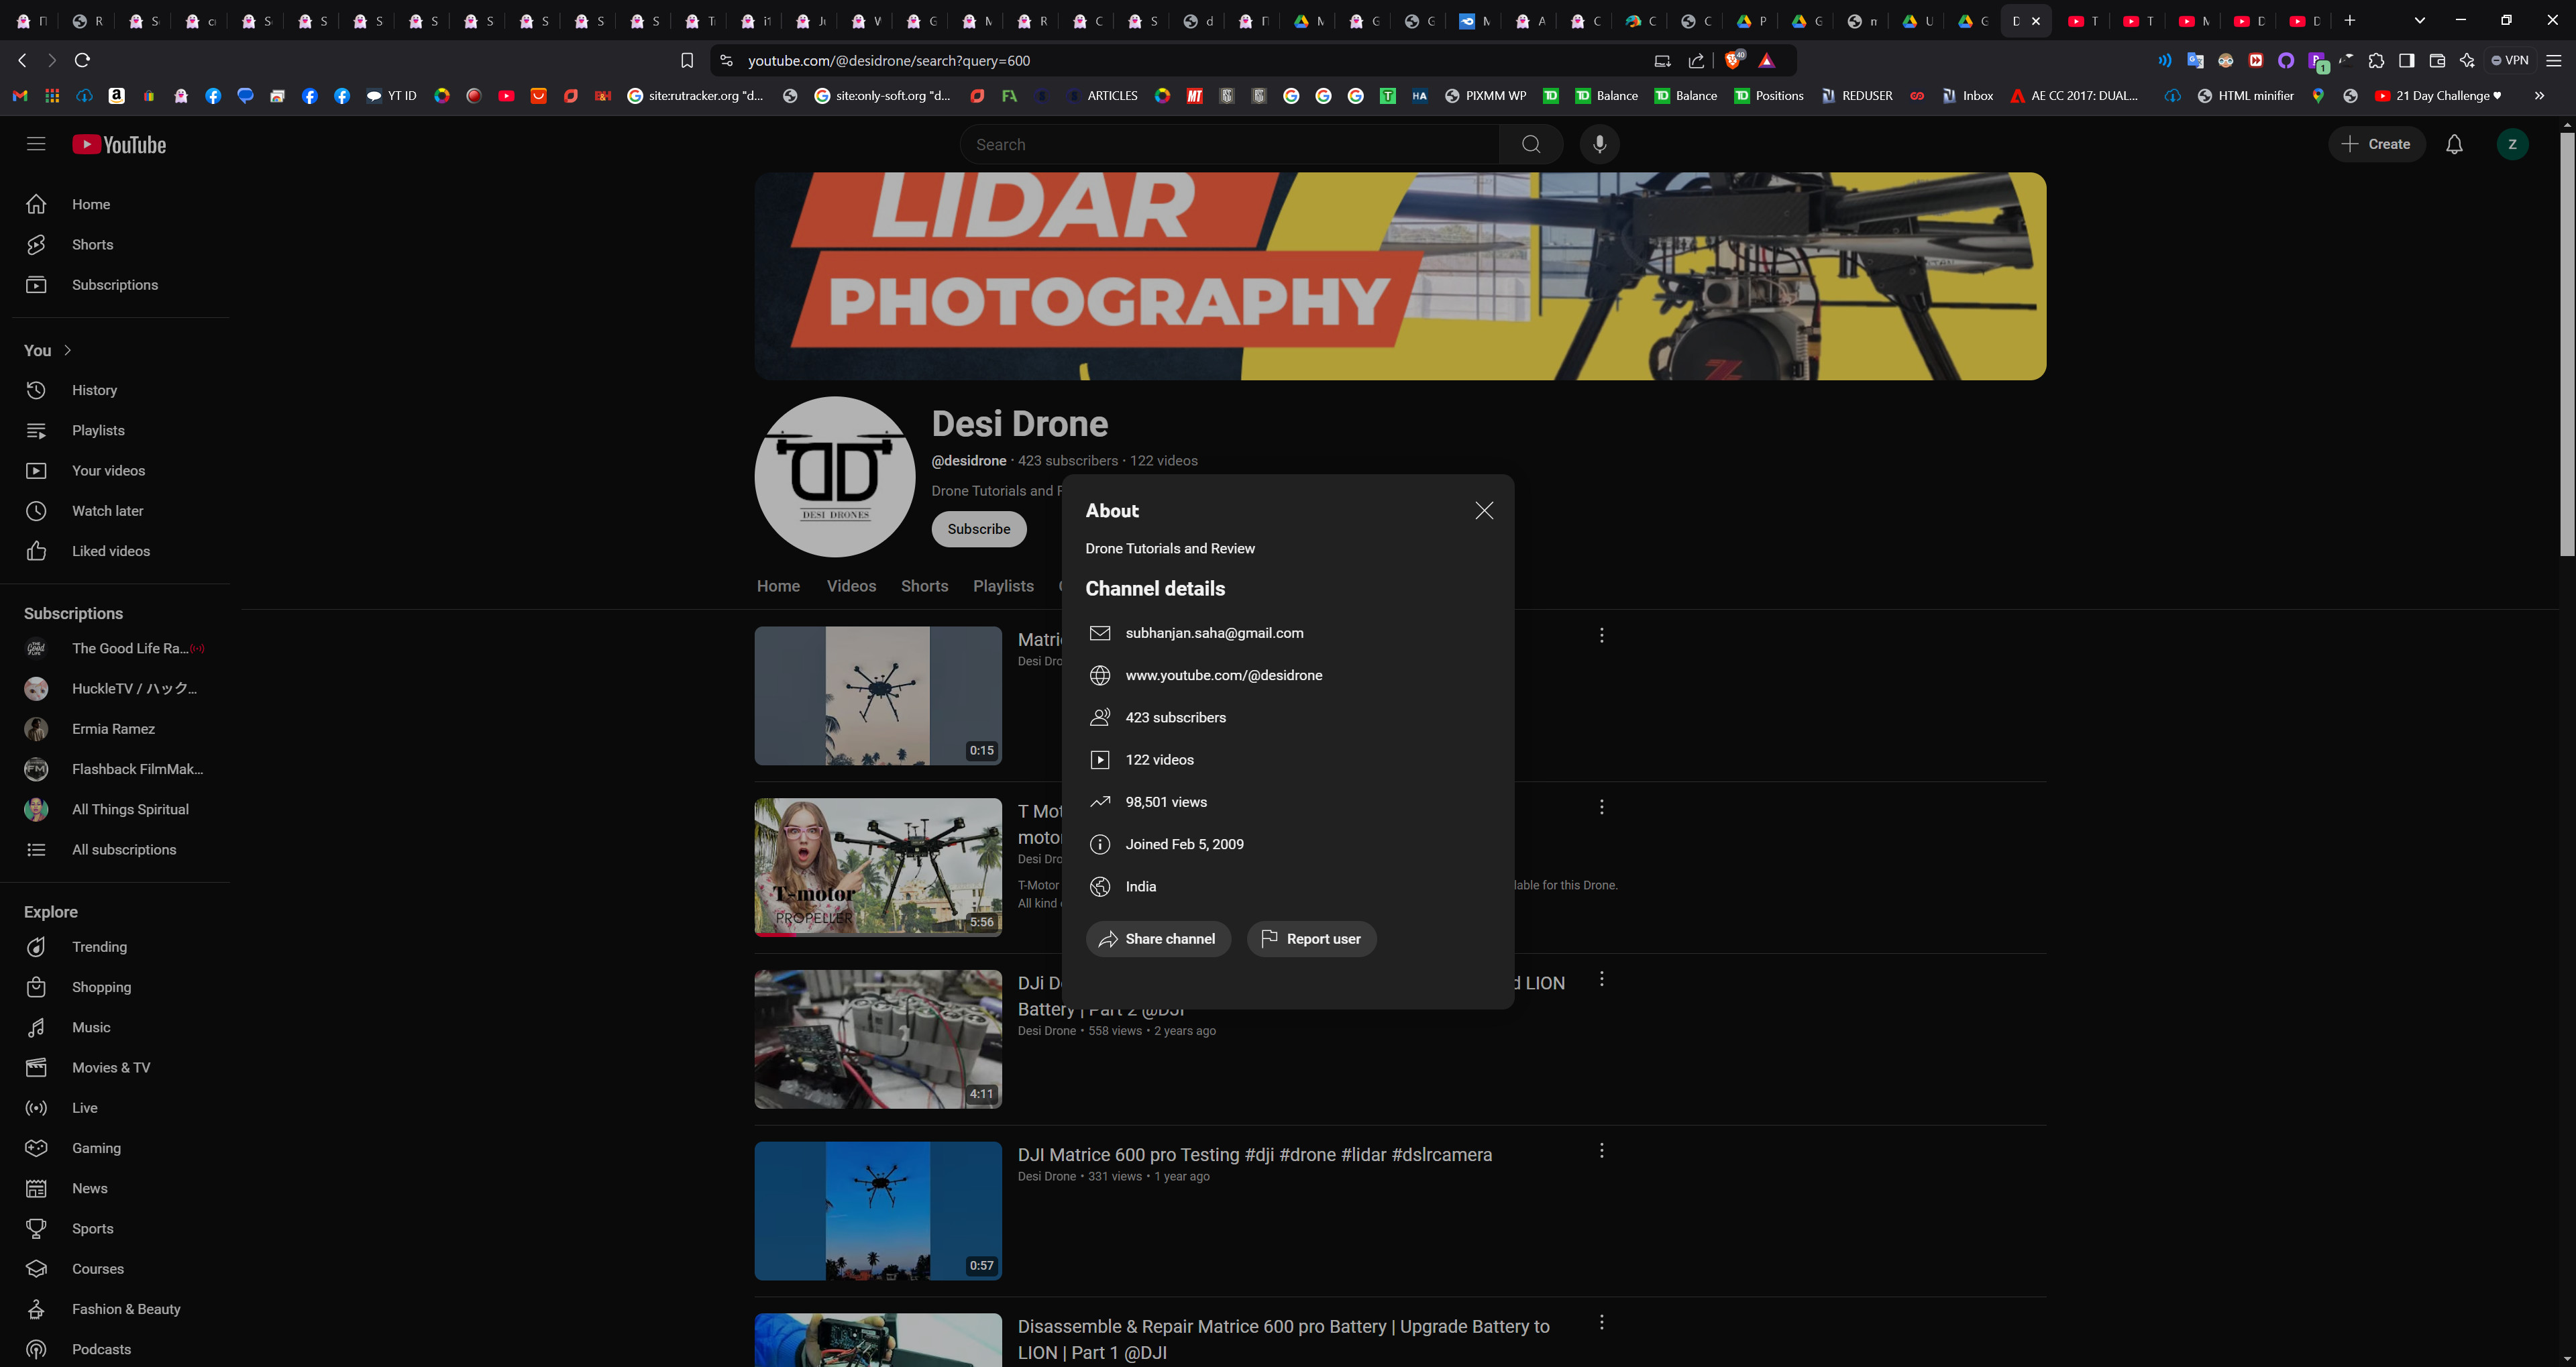Click the Report user button

[x=1311, y=939]
